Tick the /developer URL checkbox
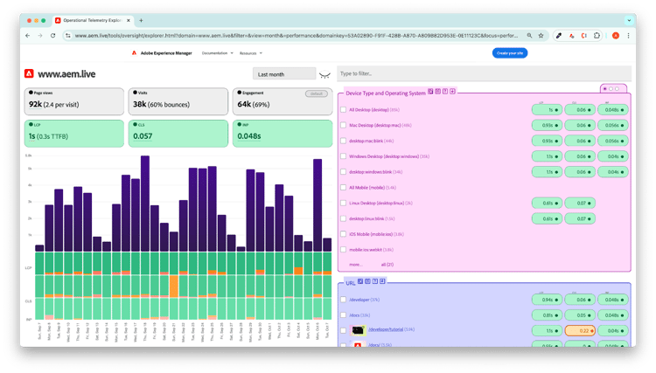This screenshot has width=656, height=373. click(x=343, y=299)
